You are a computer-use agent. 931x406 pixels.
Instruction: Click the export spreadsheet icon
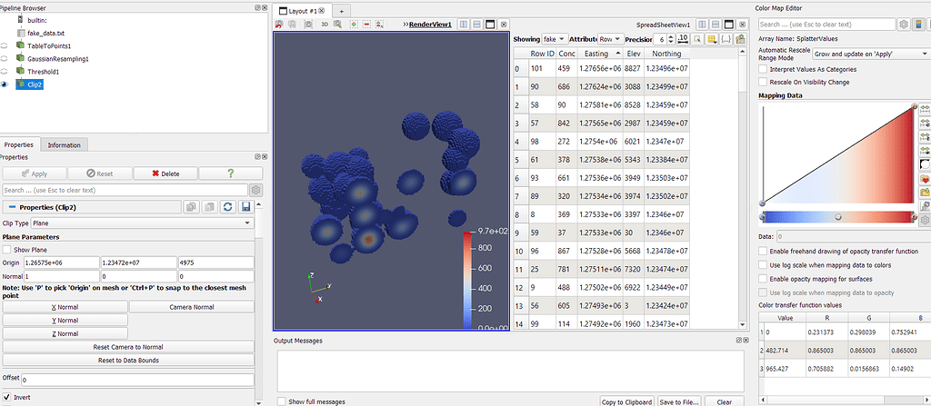(x=740, y=38)
